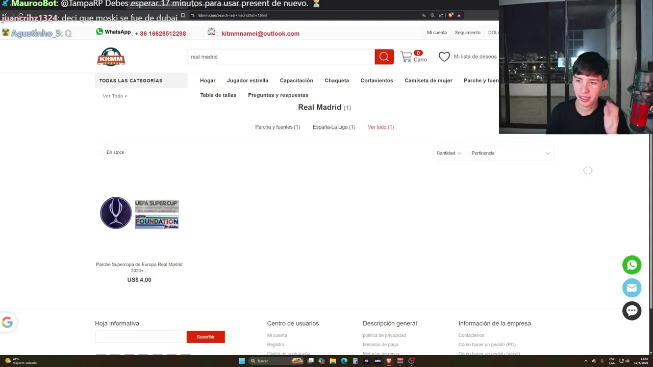
Task: Open the green WhatsApp floating button
Action: [x=632, y=265]
